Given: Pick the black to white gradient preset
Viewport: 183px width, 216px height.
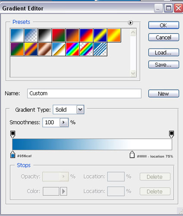Looking at the screenshot, I should pos(45,35).
